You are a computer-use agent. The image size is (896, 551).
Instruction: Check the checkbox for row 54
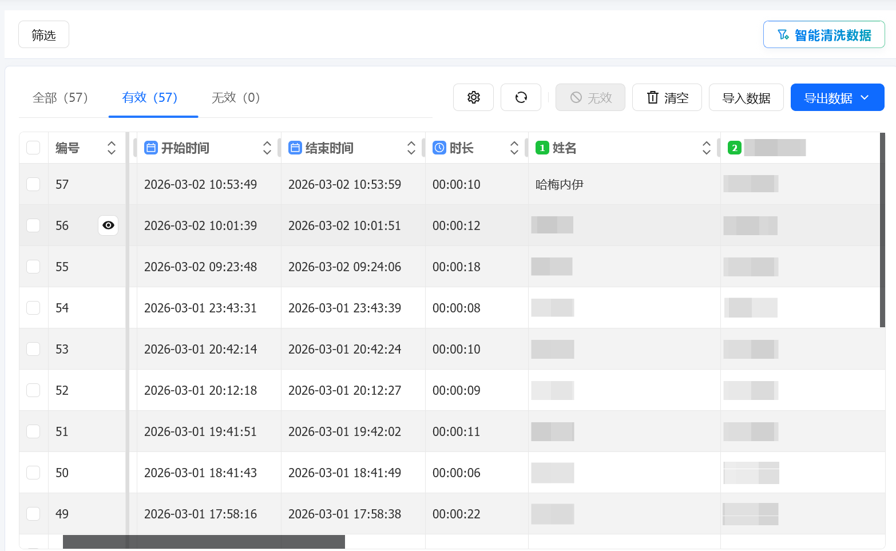[33, 308]
